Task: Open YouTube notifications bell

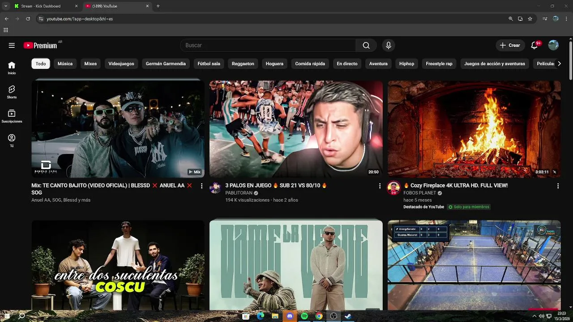Action: tap(534, 45)
